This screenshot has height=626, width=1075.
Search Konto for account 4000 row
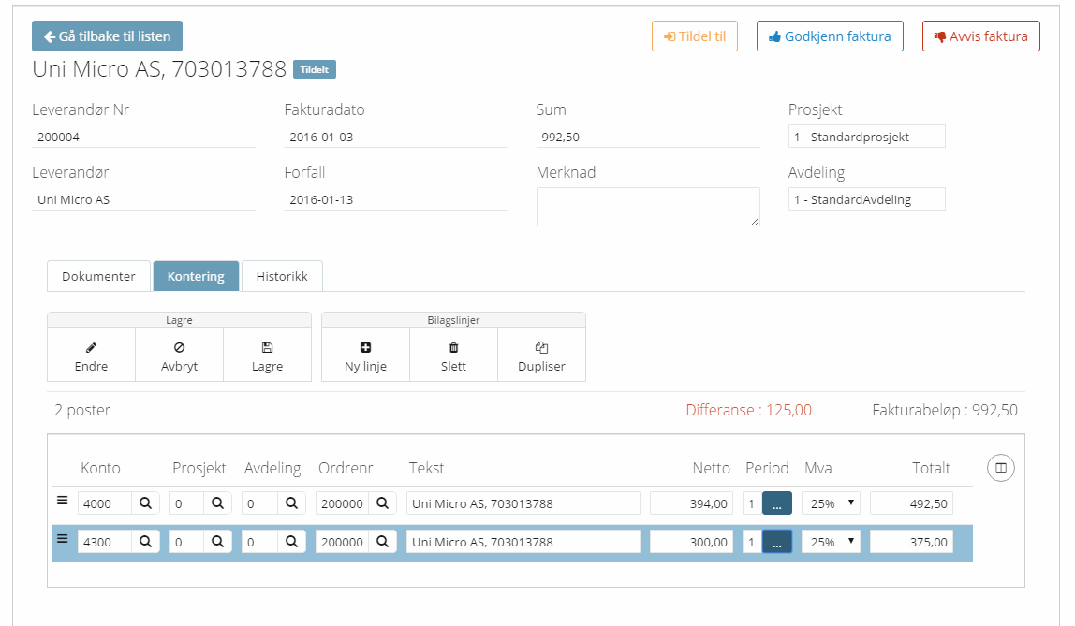pos(145,503)
